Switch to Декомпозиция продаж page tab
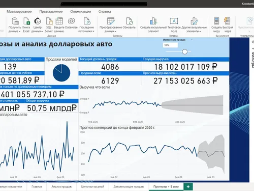Screen dimensions: 254x191 (x=129, y=186)
